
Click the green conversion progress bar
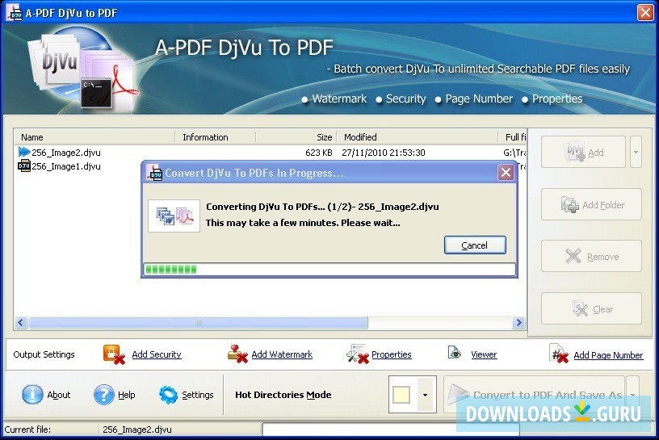tap(329, 270)
